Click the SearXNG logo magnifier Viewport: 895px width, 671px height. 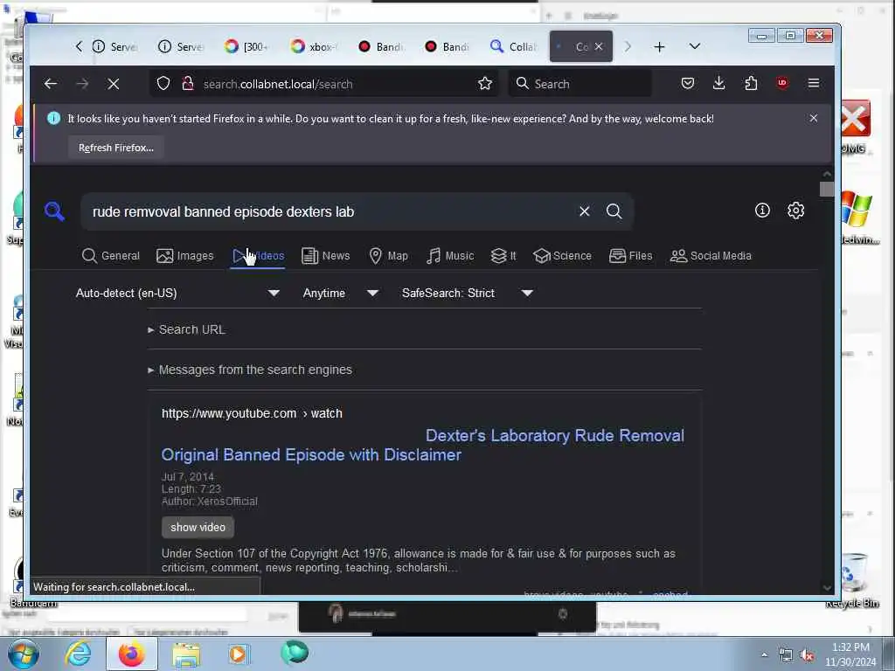tap(54, 211)
